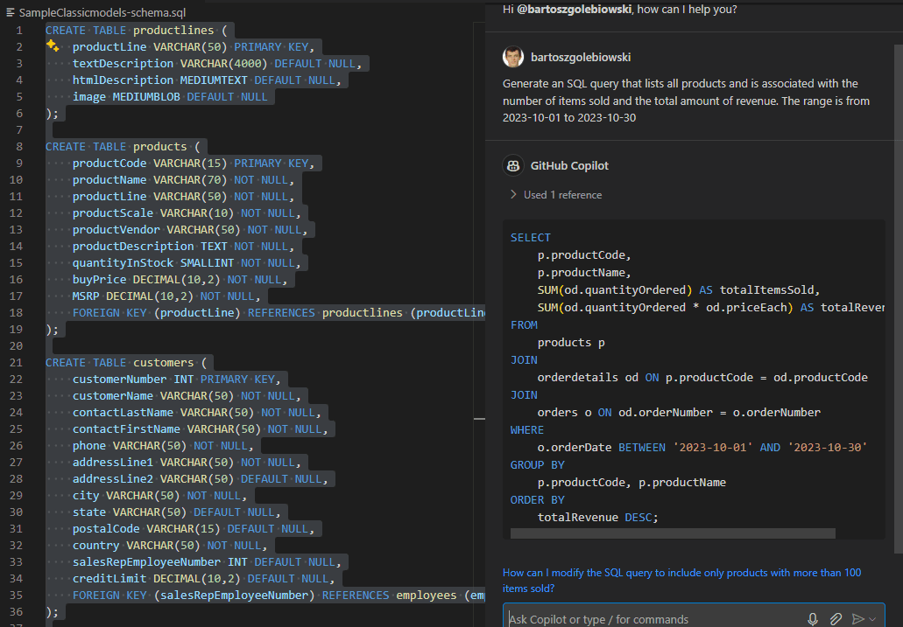Click the @bartoszgolebiowski mention in the greeting
Image resolution: width=903 pixels, height=627 pixels.
pyautogui.click(x=575, y=10)
